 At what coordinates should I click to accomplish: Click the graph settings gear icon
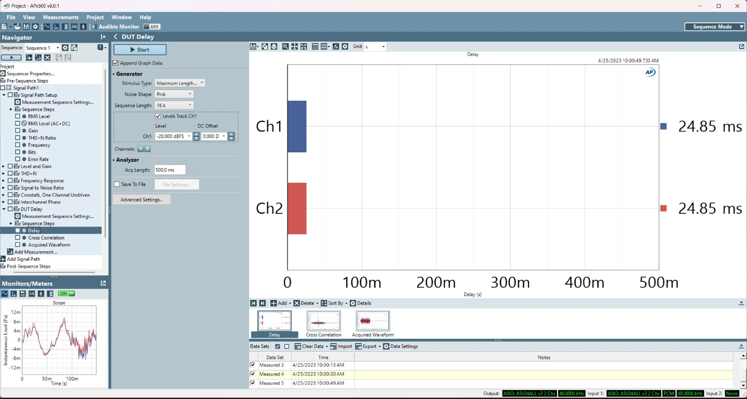point(345,46)
